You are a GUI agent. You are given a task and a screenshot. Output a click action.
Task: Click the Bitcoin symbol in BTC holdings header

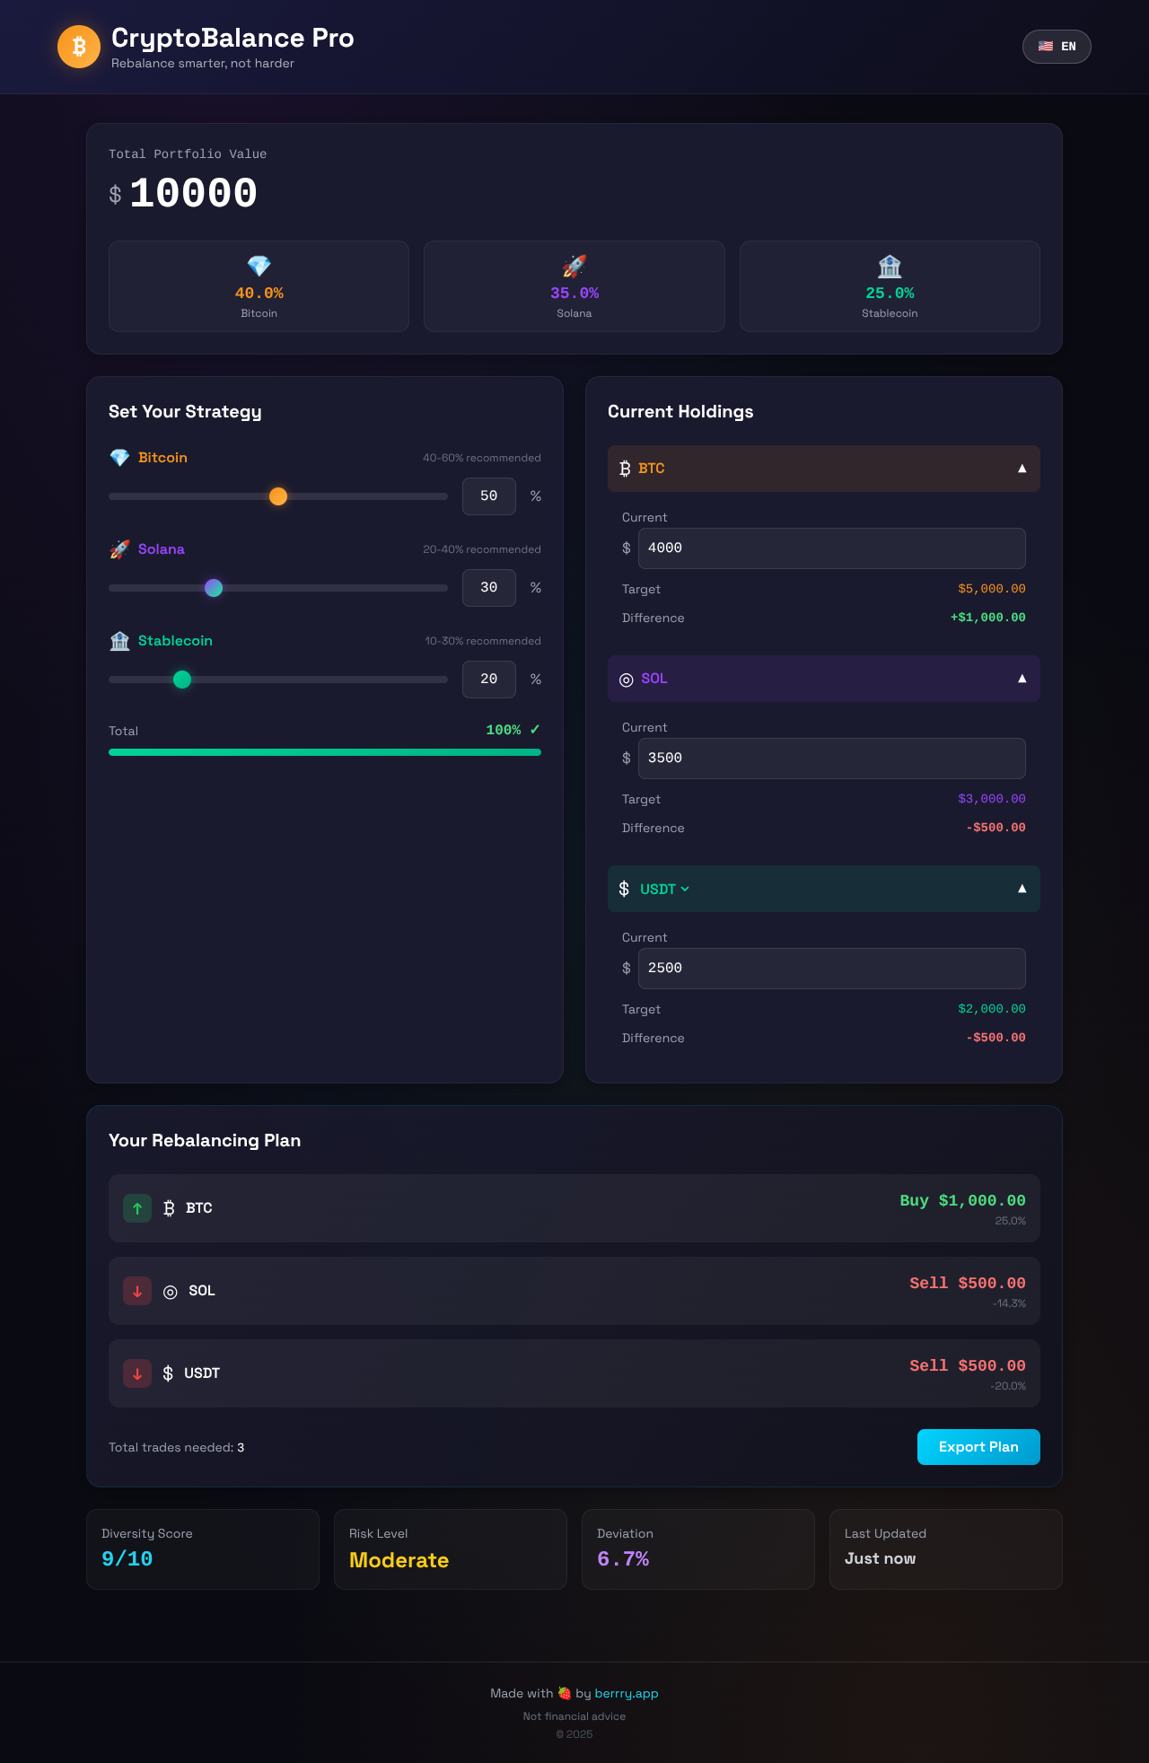pyautogui.click(x=625, y=469)
